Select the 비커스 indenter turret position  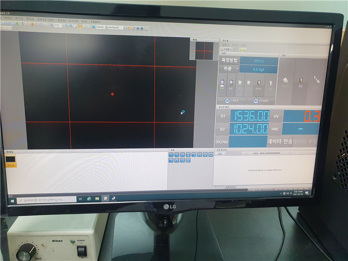pos(259,85)
